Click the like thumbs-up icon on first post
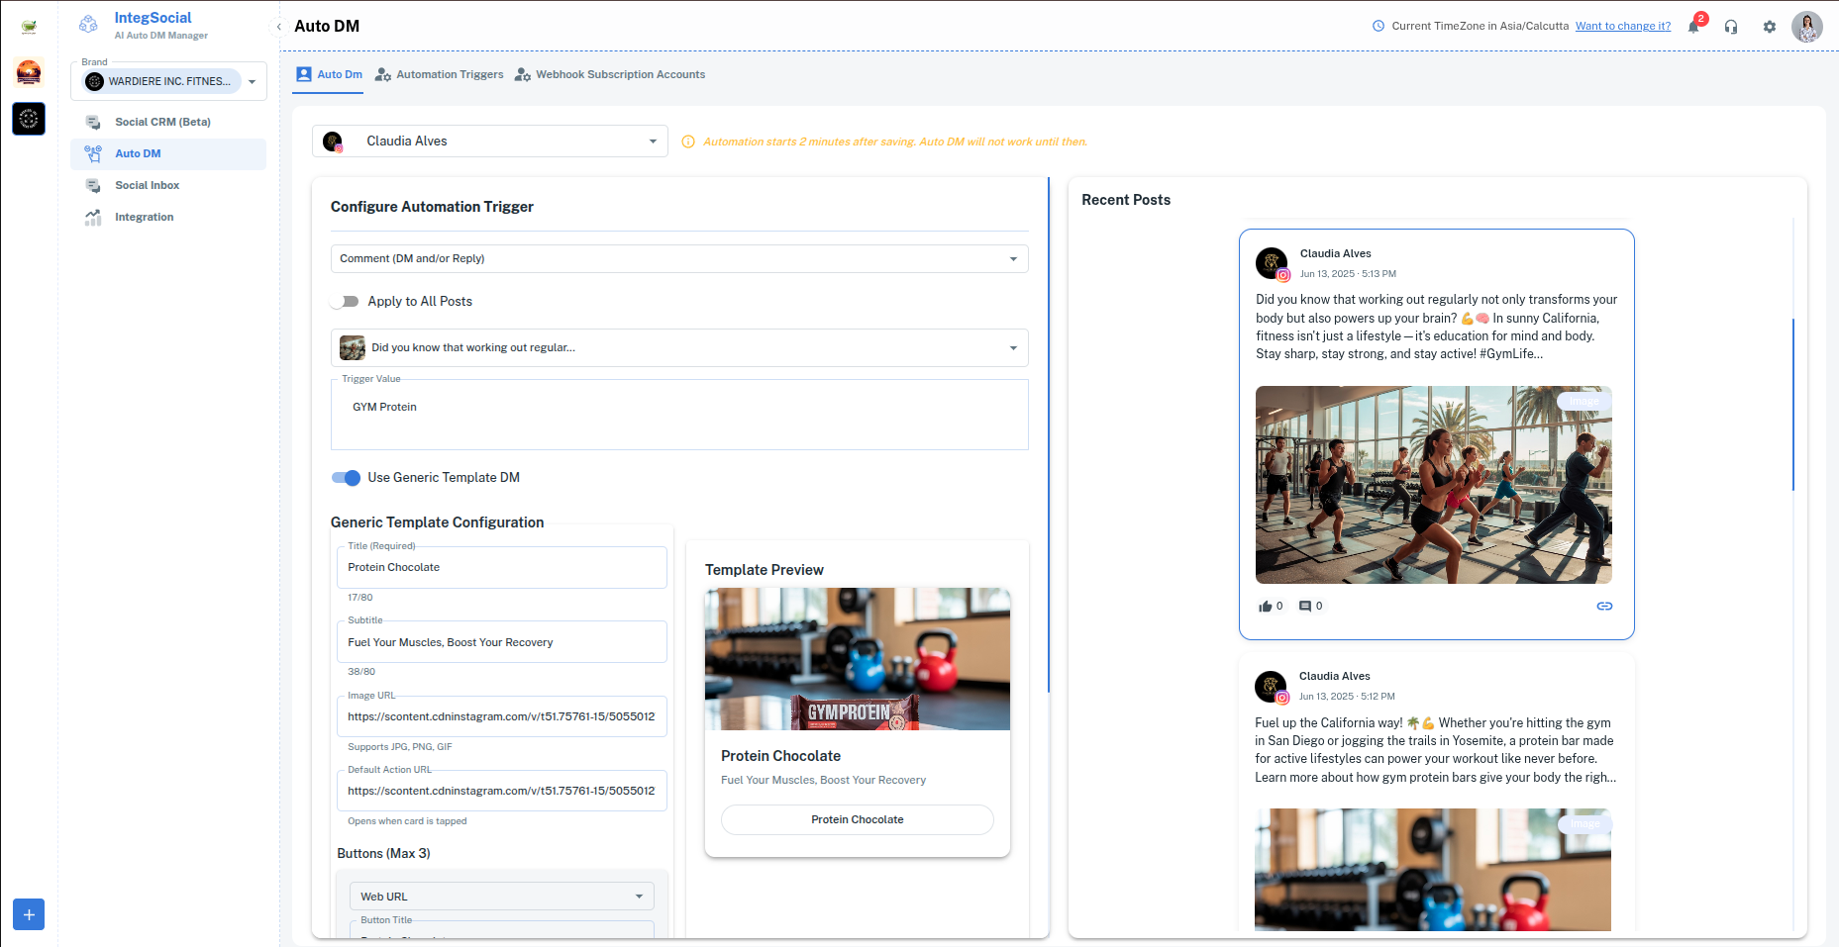 pyautogui.click(x=1266, y=606)
